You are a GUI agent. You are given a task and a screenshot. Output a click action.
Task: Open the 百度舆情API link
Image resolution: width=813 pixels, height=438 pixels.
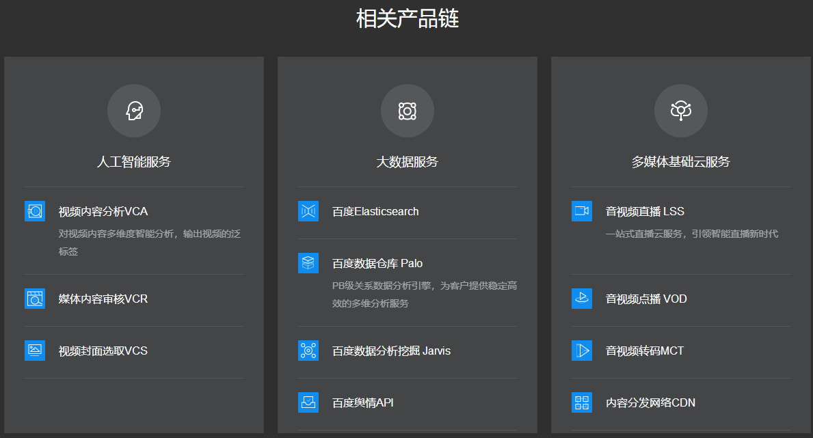pyautogui.click(x=363, y=402)
